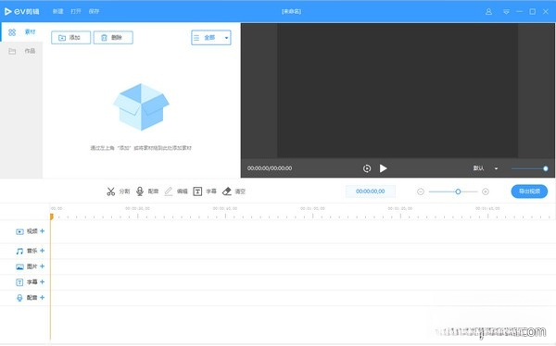Open the 新建 (New) menu
Screen dimensions: 556x346
57,11
